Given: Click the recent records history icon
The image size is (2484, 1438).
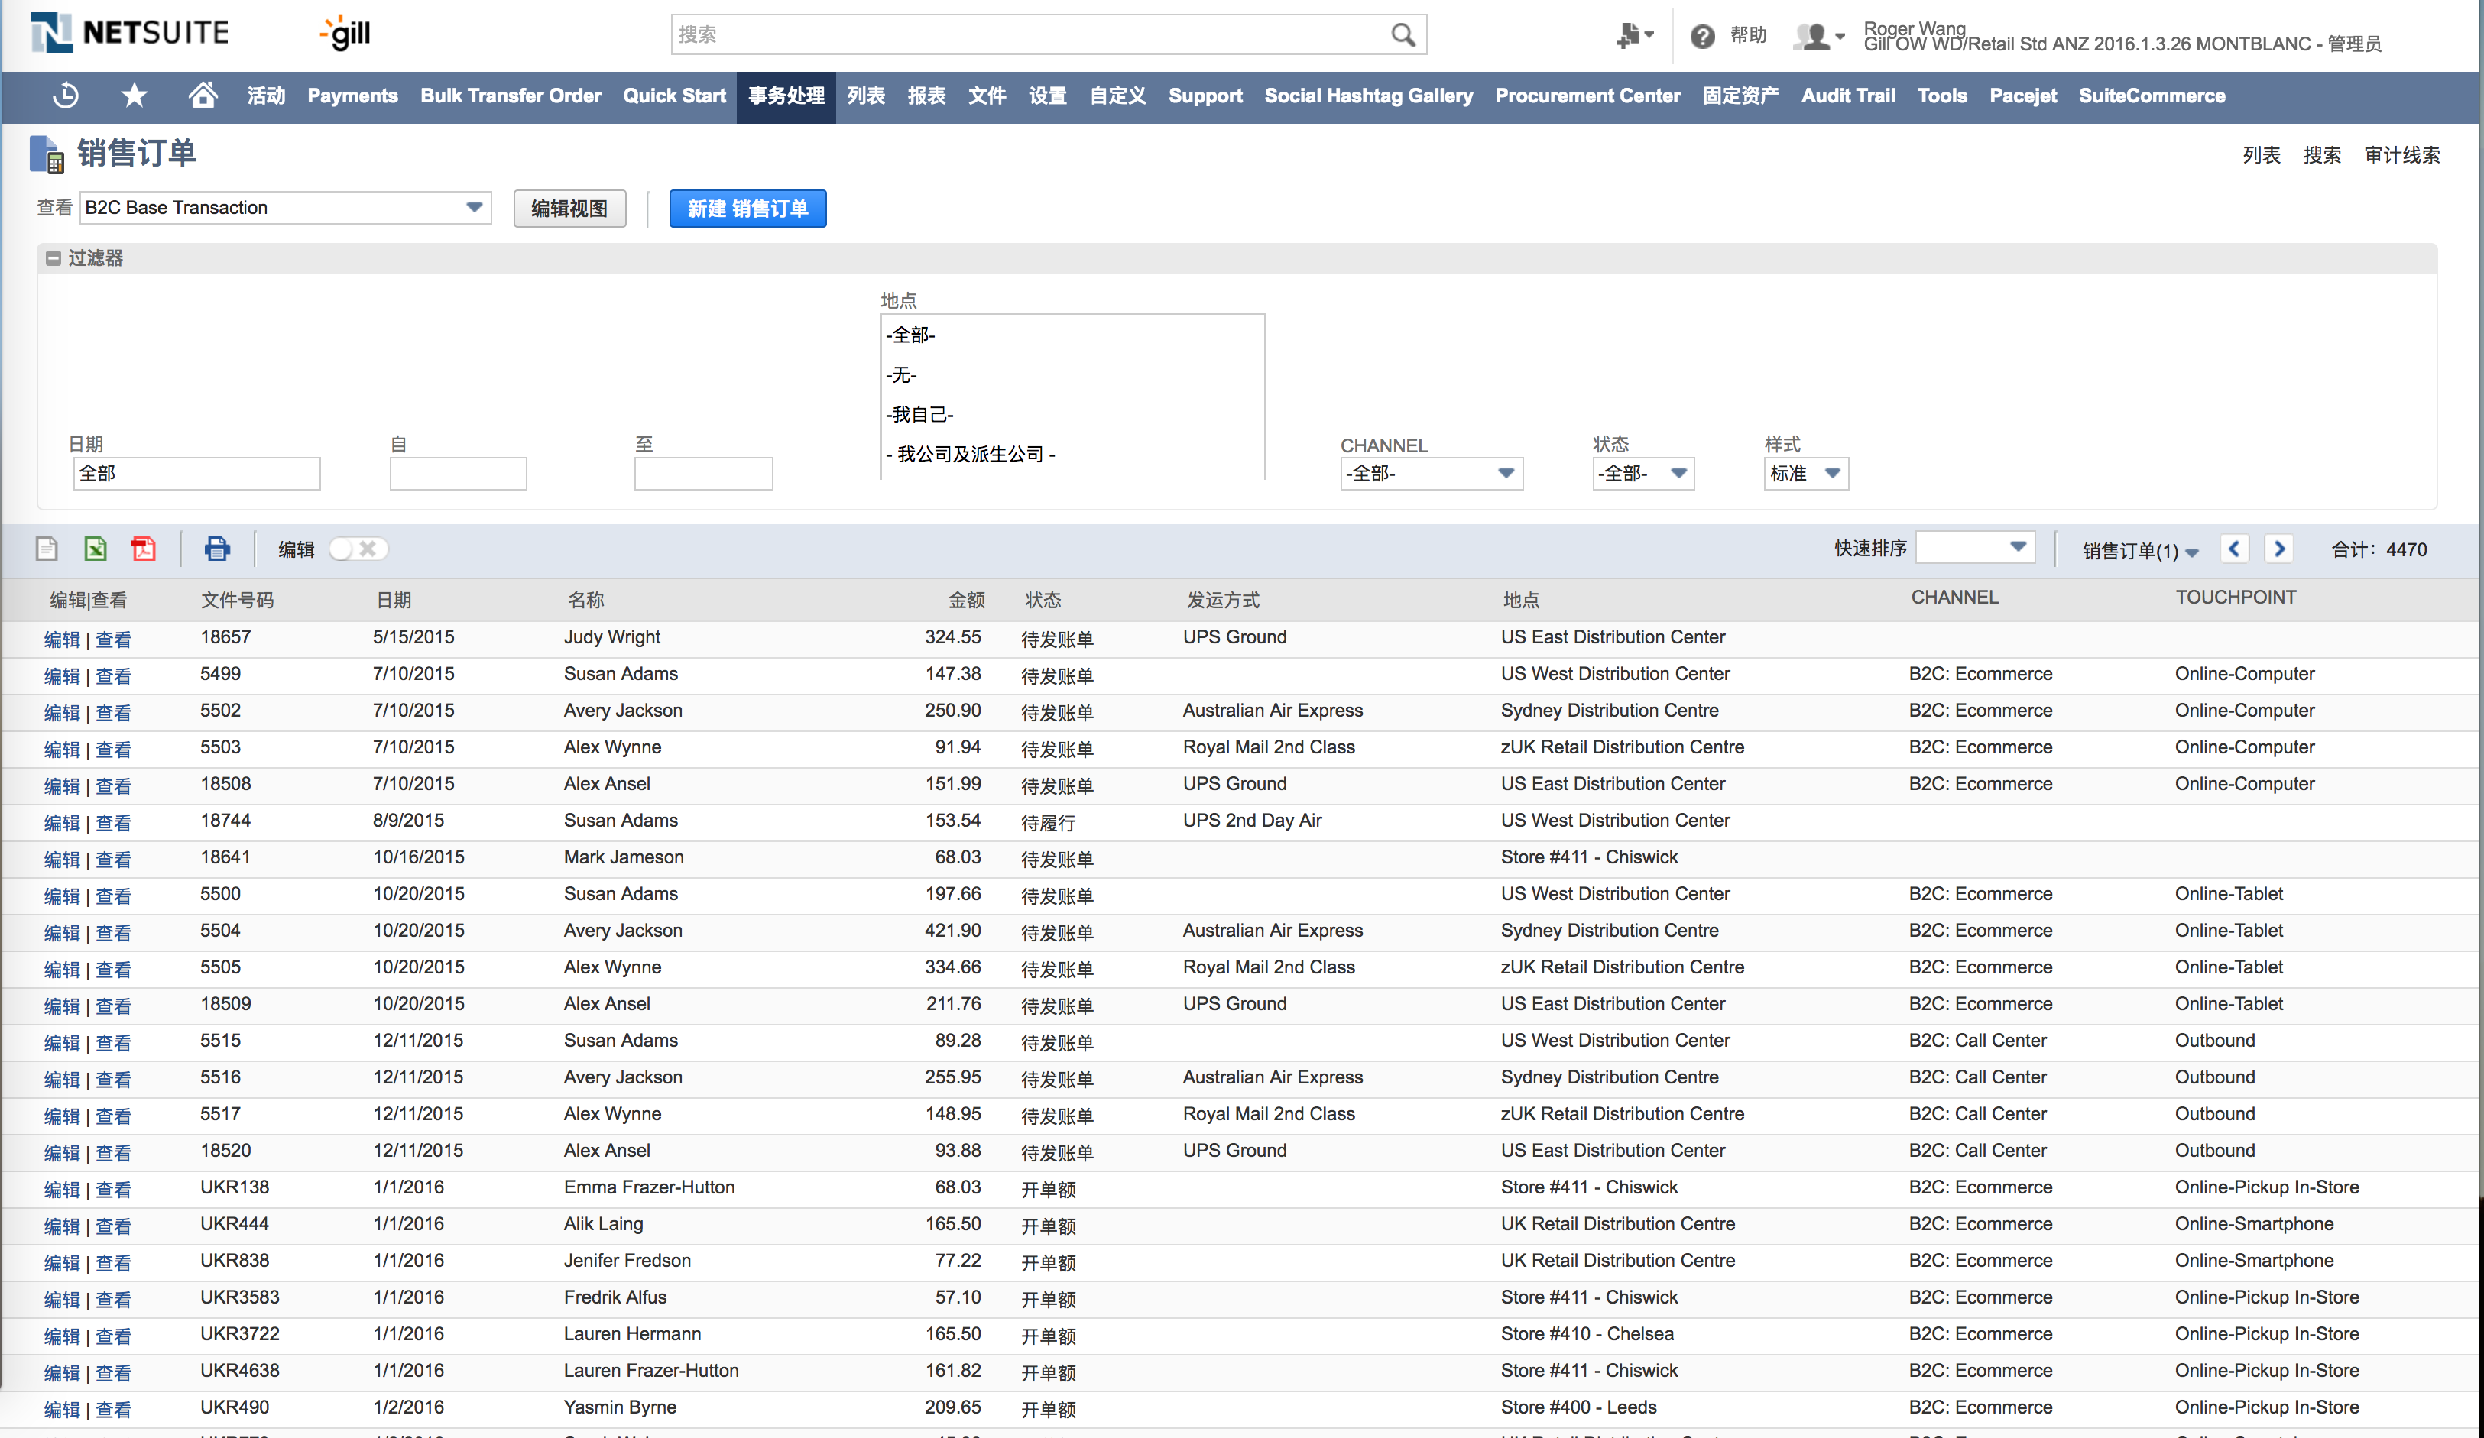Looking at the screenshot, I should 66,96.
